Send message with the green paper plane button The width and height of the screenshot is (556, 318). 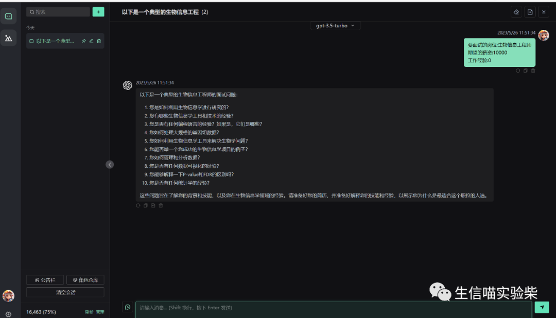[542, 307]
